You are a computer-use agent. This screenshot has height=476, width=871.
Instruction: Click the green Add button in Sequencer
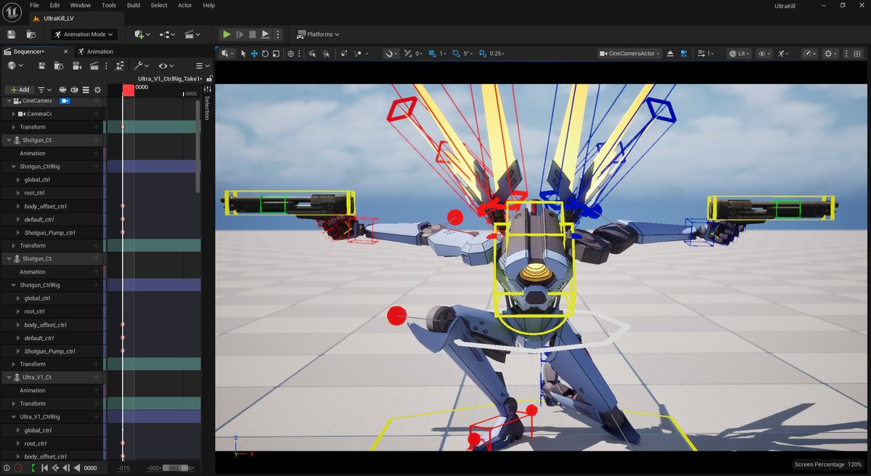20,89
